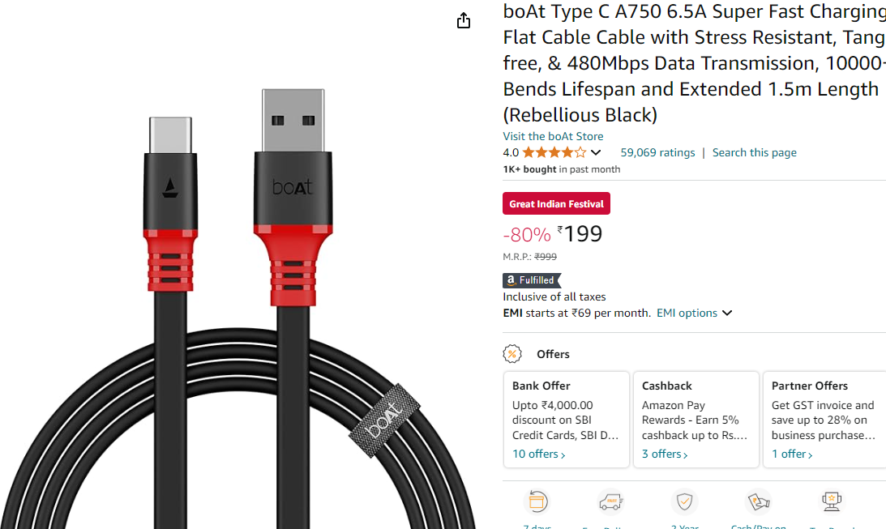
Task: Click the Offers percent badge icon
Action: click(512, 354)
